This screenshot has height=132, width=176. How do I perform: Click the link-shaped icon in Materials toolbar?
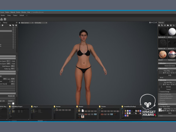click(x=162, y=25)
